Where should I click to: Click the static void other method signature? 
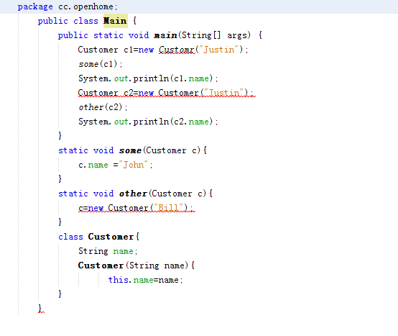point(136,194)
